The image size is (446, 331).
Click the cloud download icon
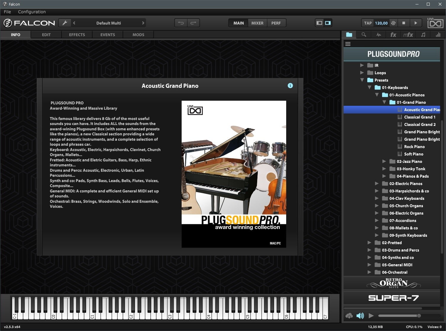(349, 316)
